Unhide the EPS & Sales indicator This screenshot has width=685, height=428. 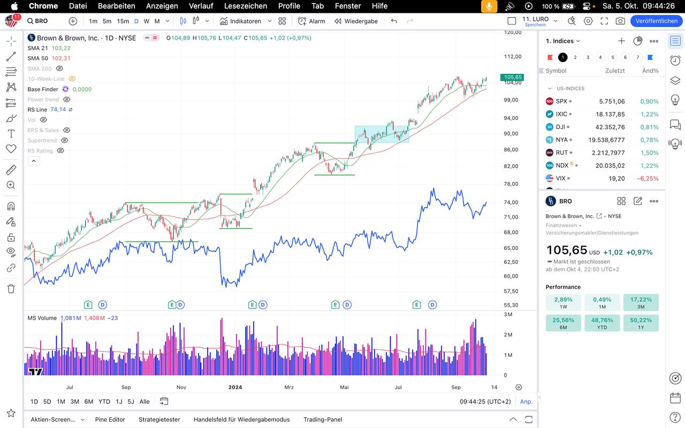pos(66,130)
